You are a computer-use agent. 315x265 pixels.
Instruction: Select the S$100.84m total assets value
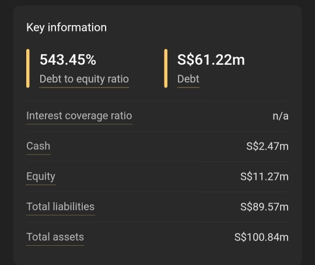(261, 237)
